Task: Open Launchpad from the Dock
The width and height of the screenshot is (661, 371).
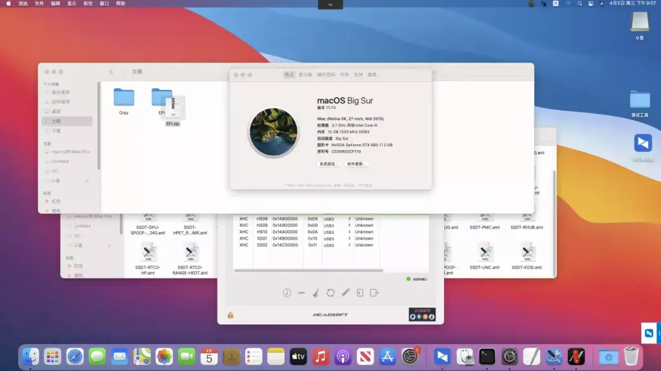Action: (x=53, y=357)
